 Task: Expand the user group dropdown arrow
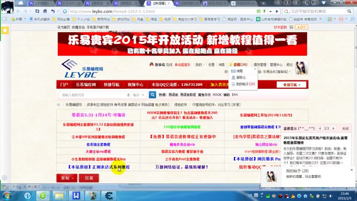[x=290, y=72]
